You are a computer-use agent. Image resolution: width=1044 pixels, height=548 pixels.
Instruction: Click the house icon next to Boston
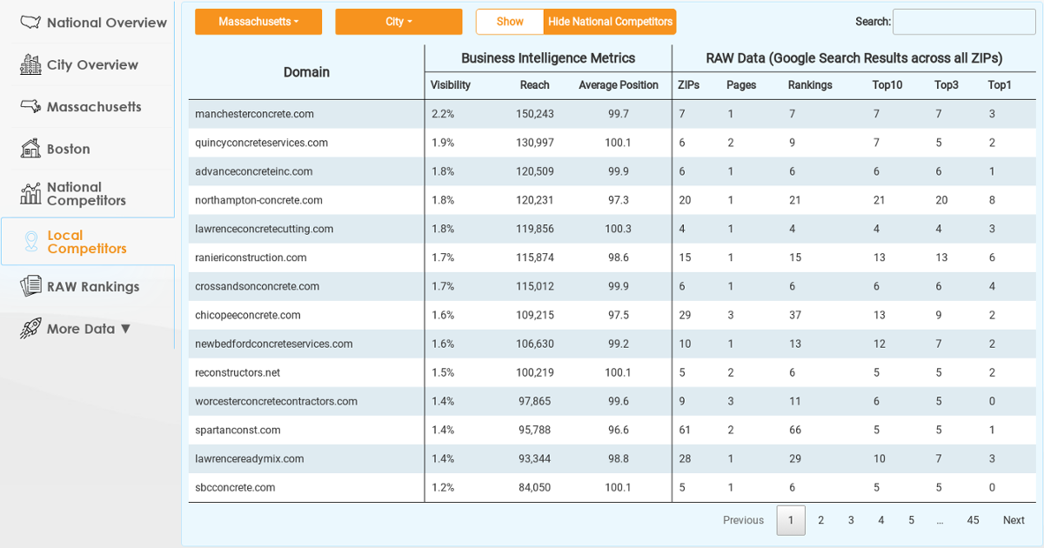click(x=31, y=149)
